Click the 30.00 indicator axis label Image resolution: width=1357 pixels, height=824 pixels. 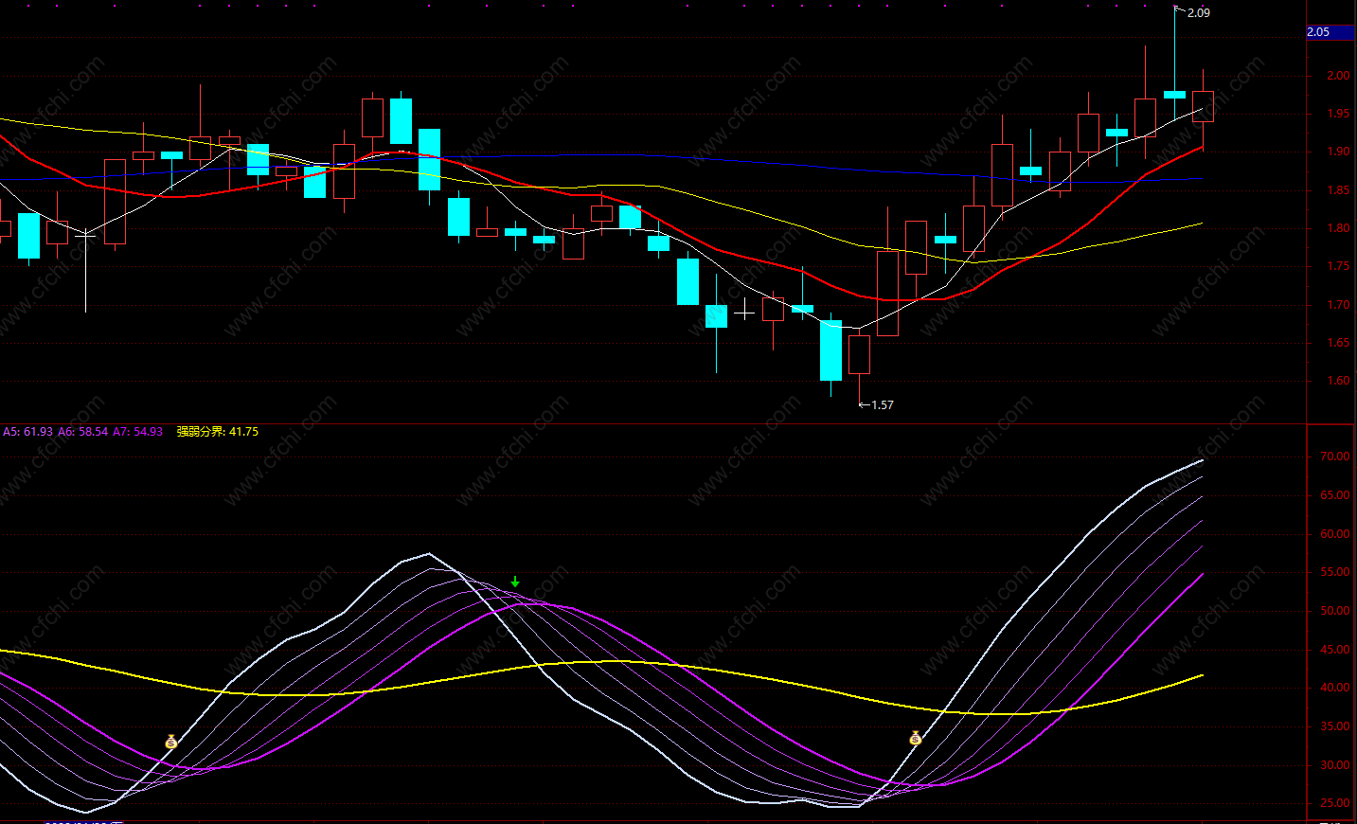click(1335, 765)
